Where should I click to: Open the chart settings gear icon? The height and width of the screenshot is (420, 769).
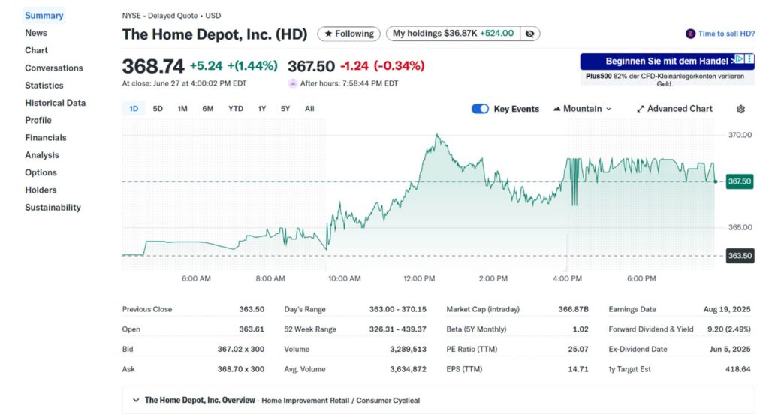[740, 109]
